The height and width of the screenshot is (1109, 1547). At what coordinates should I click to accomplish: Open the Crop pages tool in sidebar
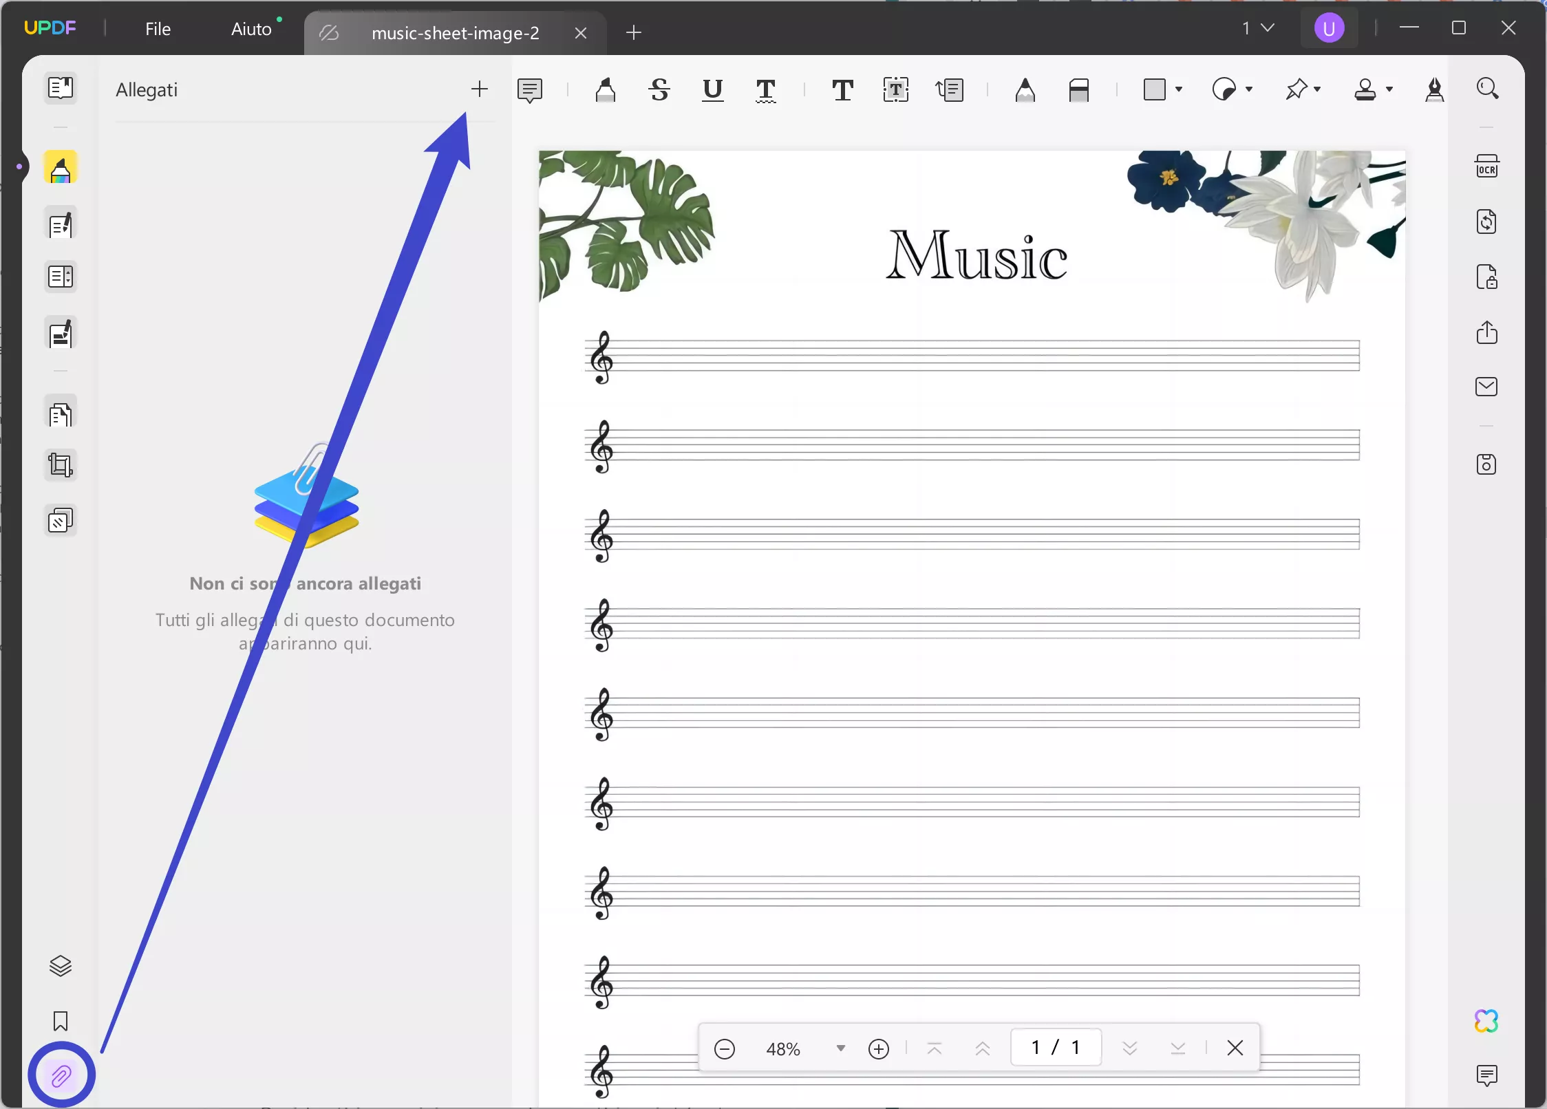point(61,466)
